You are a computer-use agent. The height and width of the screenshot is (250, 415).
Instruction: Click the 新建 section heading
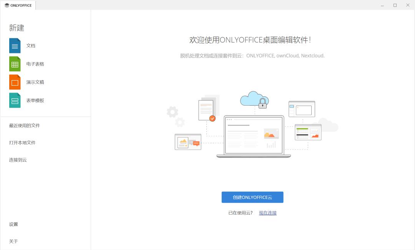coord(17,28)
